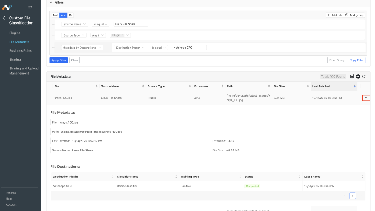Open the Destination Plugin dropdown
The height and width of the screenshot is (211, 375).
[130, 48]
